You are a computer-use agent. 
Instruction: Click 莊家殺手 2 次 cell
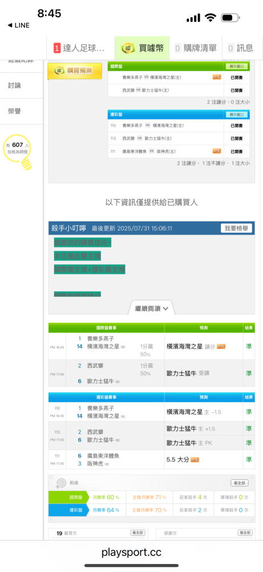(x=193, y=510)
